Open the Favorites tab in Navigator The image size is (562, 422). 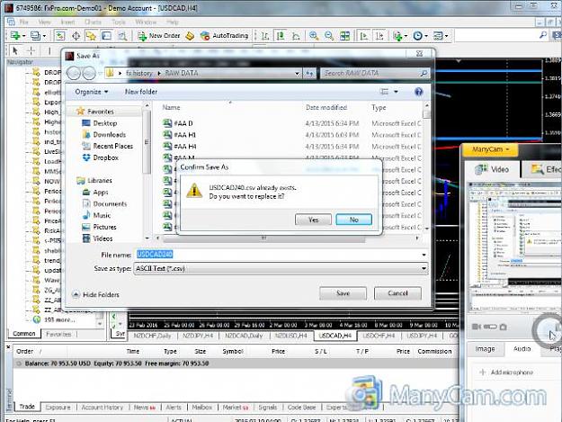click(58, 334)
